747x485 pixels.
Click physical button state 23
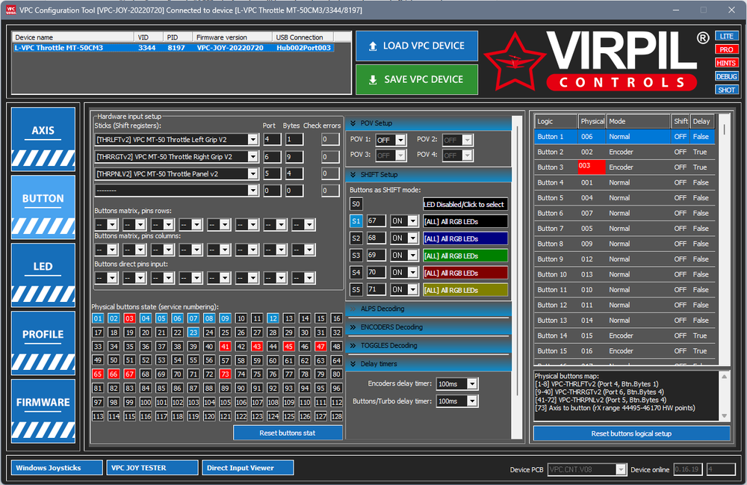pyautogui.click(x=193, y=333)
